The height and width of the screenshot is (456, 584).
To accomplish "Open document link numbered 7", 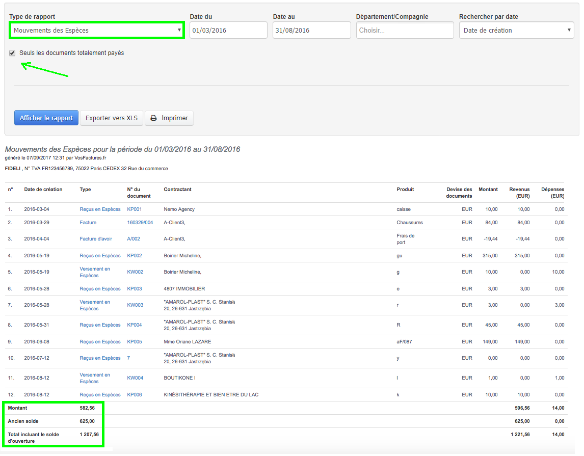I will (128, 358).
